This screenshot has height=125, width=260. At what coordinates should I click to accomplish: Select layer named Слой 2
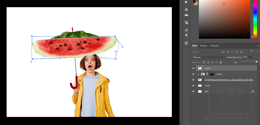coord(219,74)
